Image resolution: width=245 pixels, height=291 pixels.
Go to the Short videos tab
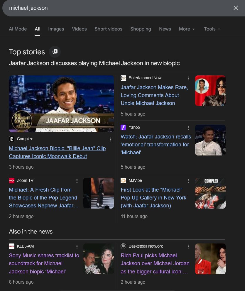[108, 29]
